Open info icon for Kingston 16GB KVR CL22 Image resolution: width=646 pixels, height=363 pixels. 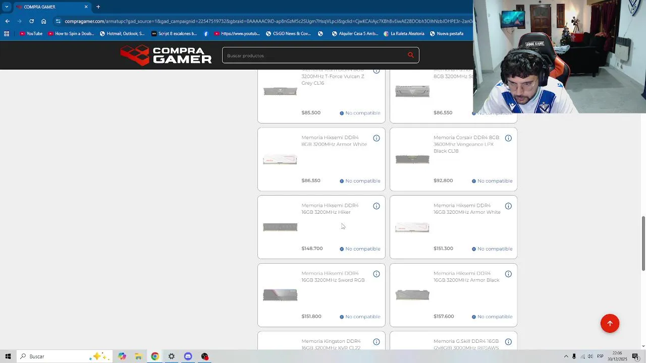376,342
